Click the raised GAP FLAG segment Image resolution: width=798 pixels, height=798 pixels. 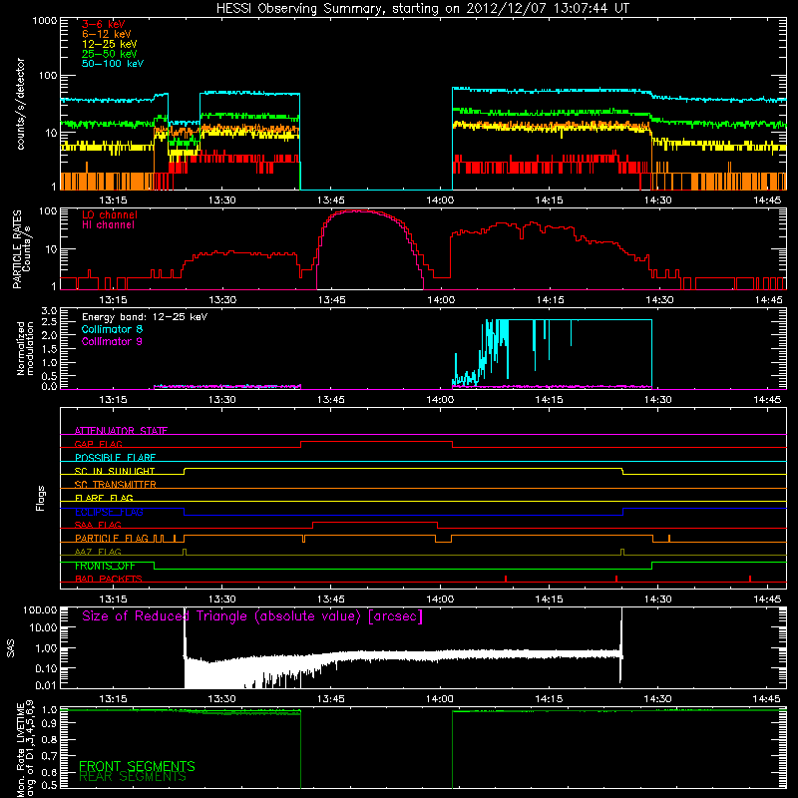click(x=376, y=442)
